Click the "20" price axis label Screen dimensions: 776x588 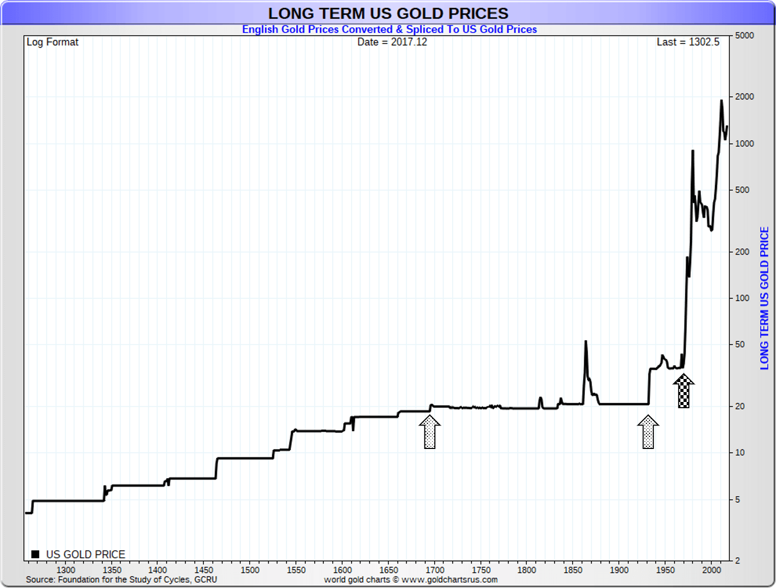pos(739,406)
